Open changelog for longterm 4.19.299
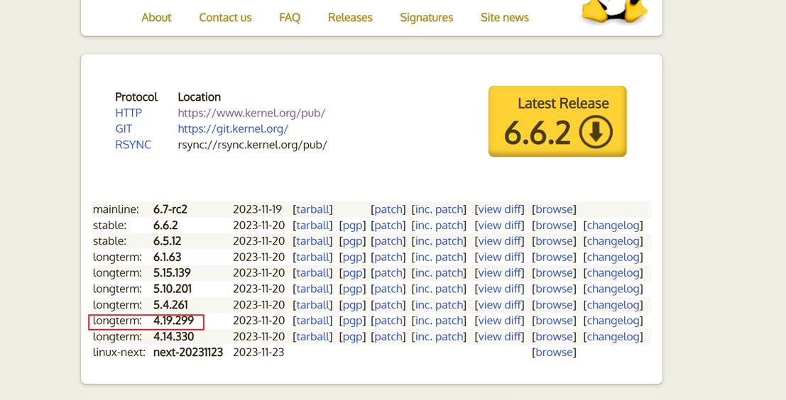This screenshot has height=400, width=786. click(613, 321)
